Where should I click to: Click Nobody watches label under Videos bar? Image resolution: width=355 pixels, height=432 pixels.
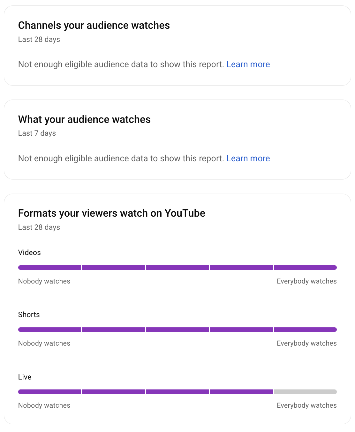pos(44,281)
